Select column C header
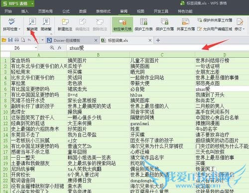The width and height of the screenshot is (249, 193). click(162, 55)
